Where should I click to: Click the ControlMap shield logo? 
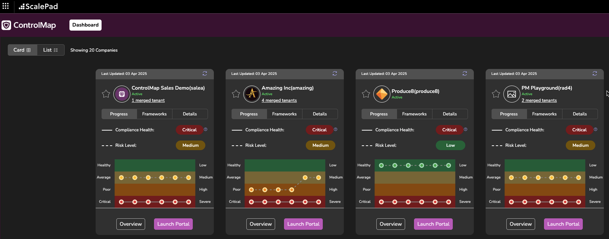click(x=6, y=25)
